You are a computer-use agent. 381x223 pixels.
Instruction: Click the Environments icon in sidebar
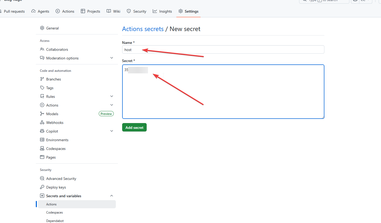coord(42,140)
